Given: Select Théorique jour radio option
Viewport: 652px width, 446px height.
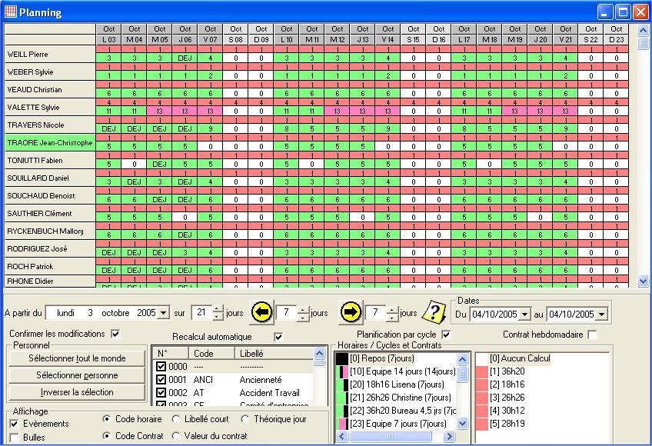Looking at the screenshot, I should 245,419.
